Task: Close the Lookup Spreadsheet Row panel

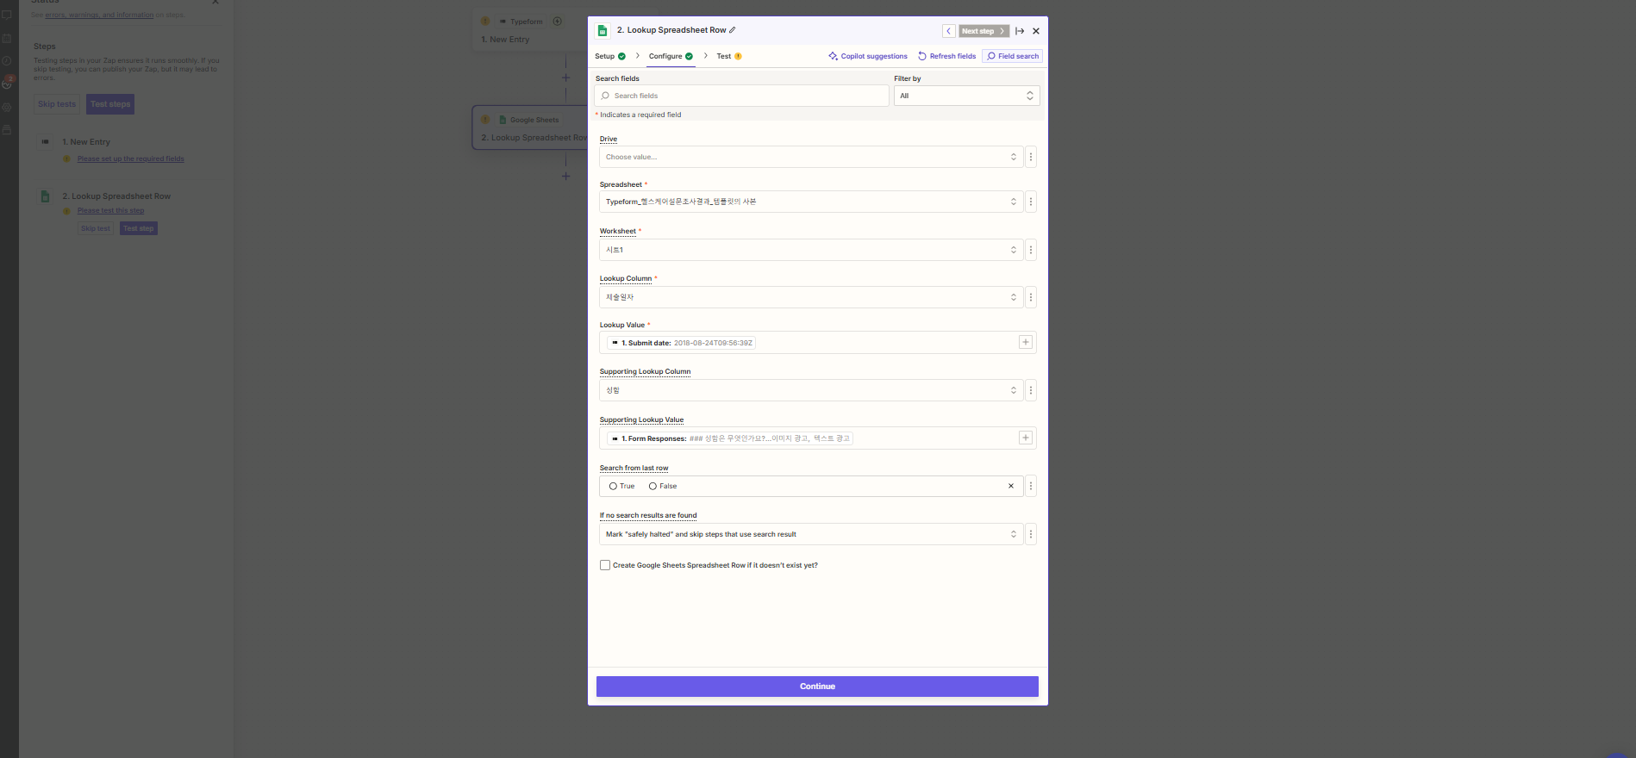Action: tap(1036, 31)
